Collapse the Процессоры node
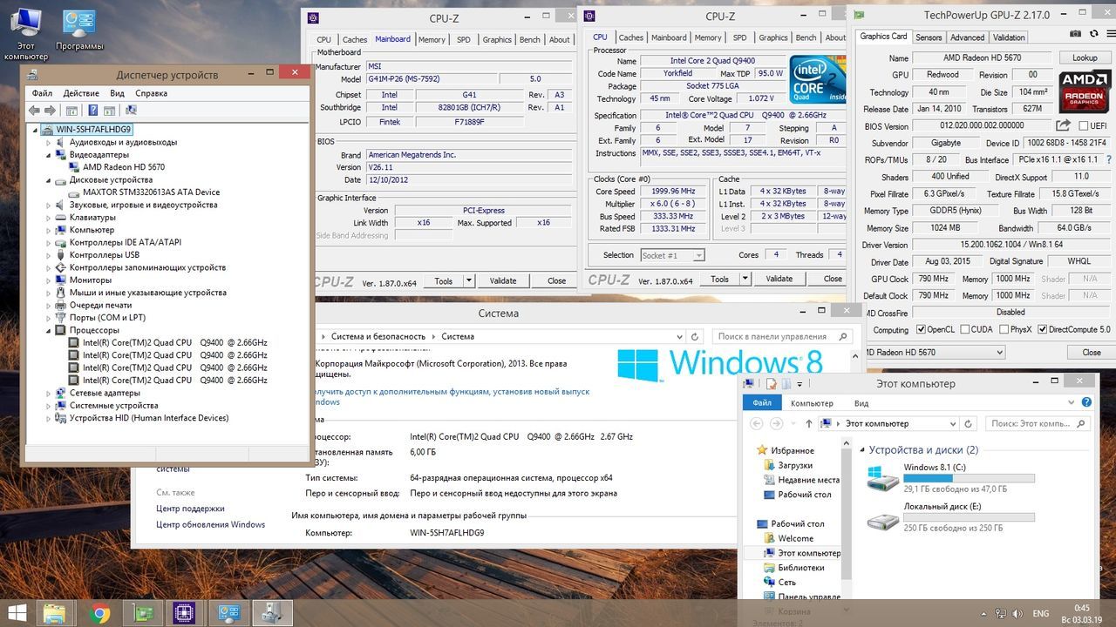 (50, 331)
